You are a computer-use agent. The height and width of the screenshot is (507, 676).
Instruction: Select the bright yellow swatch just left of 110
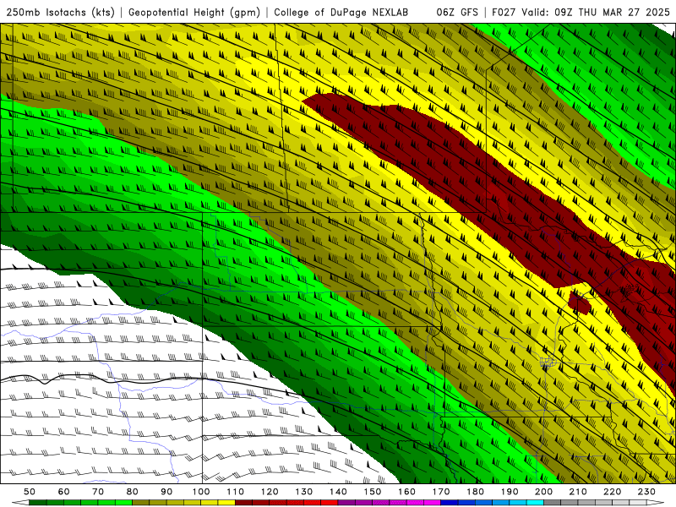coord(226,503)
